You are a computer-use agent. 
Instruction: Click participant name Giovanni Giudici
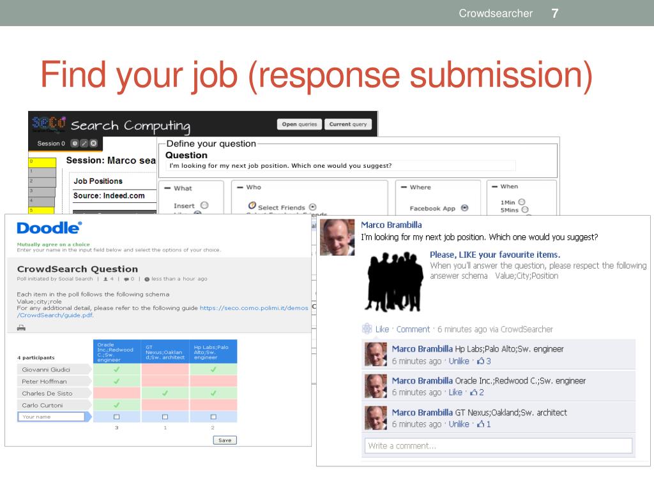46,369
